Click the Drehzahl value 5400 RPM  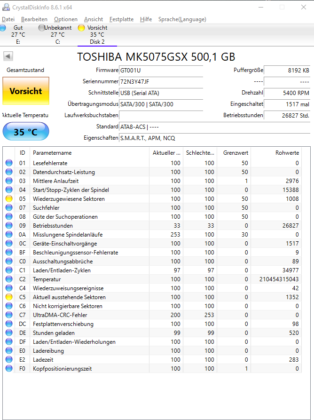[287, 93]
